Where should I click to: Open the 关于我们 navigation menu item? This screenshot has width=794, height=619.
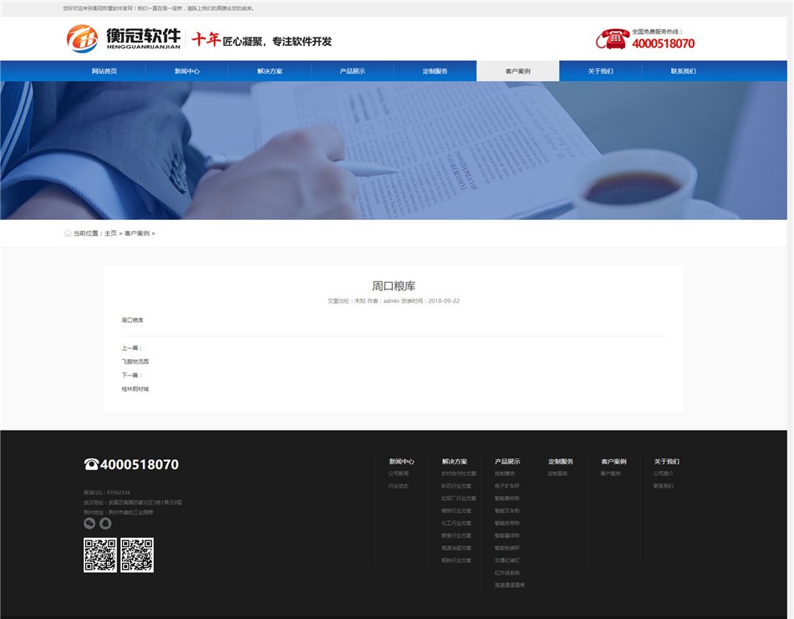click(602, 71)
